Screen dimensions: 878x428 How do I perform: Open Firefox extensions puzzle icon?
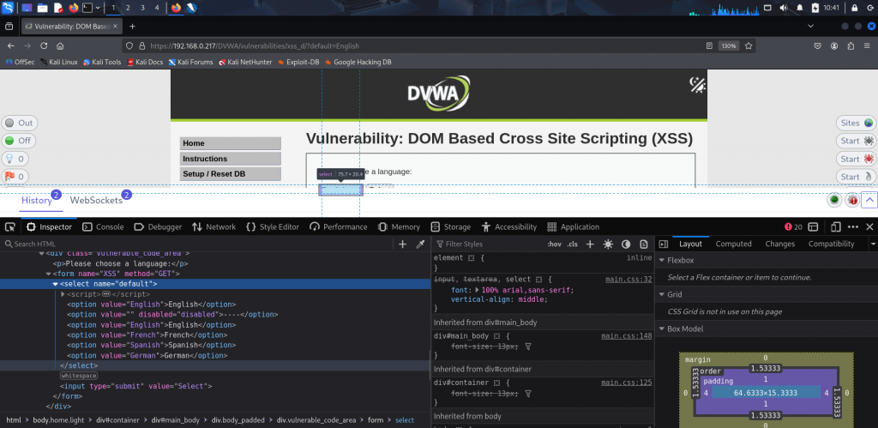click(x=851, y=46)
